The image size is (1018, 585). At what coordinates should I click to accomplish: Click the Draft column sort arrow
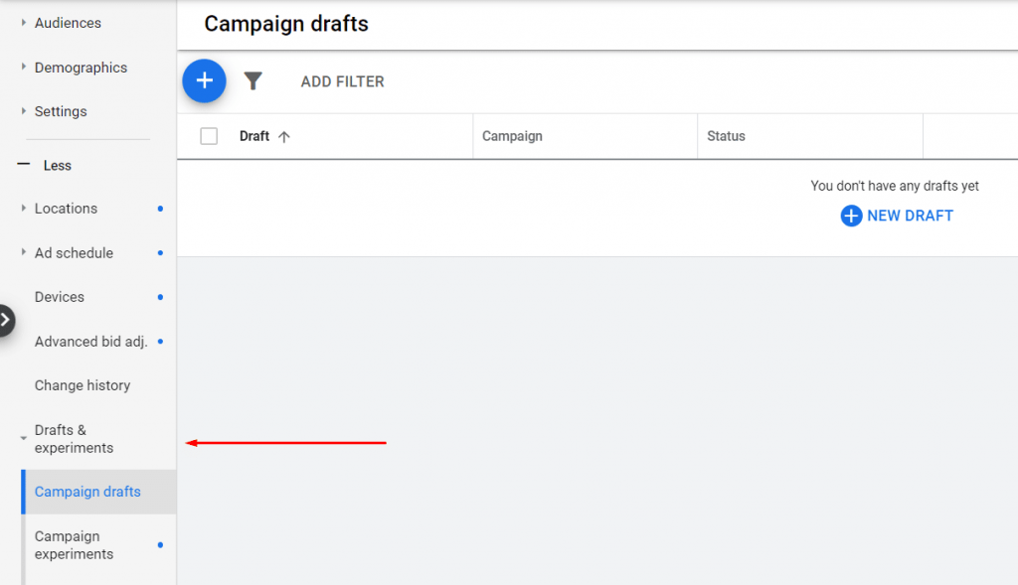click(x=284, y=137)
